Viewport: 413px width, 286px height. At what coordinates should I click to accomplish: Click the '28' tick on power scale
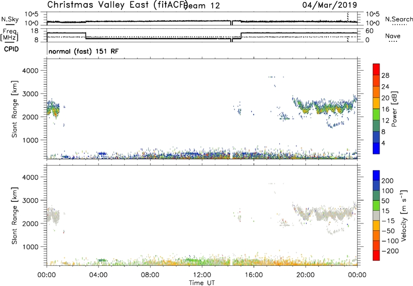[385, 75]
